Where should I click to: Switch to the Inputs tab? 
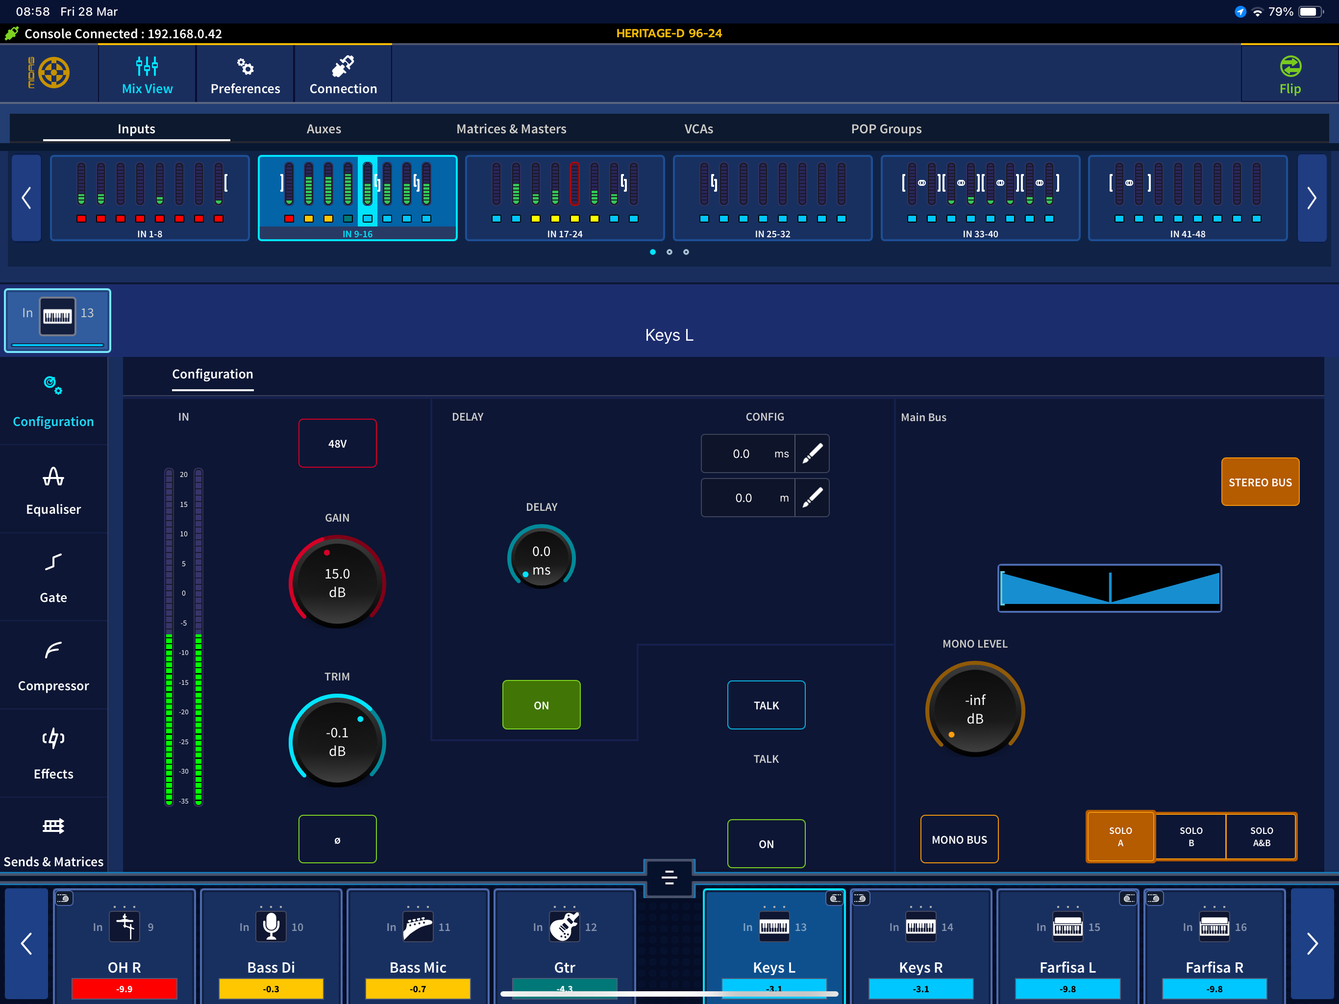136,128
